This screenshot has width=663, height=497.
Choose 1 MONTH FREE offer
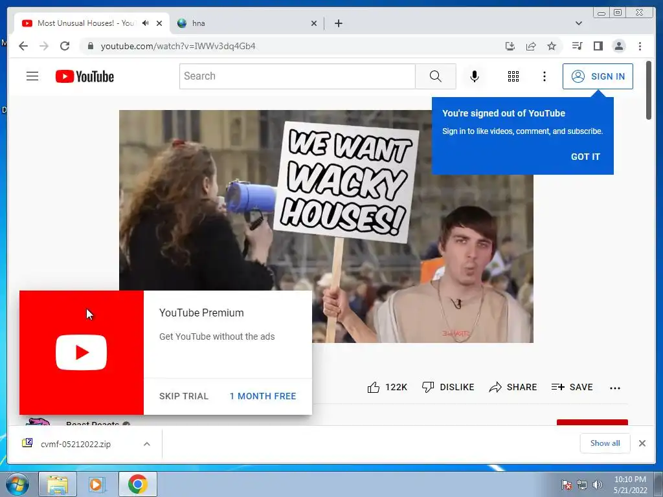point(263,396)
